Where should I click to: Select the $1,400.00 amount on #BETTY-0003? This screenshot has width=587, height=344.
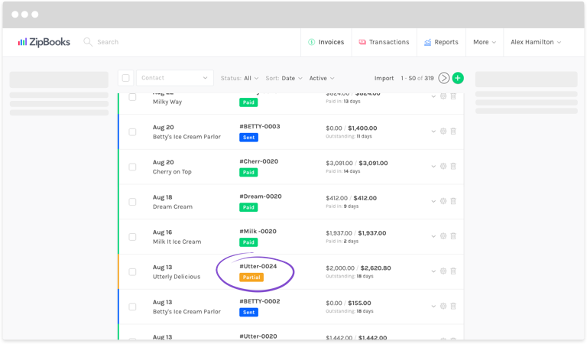coord(362,128)
